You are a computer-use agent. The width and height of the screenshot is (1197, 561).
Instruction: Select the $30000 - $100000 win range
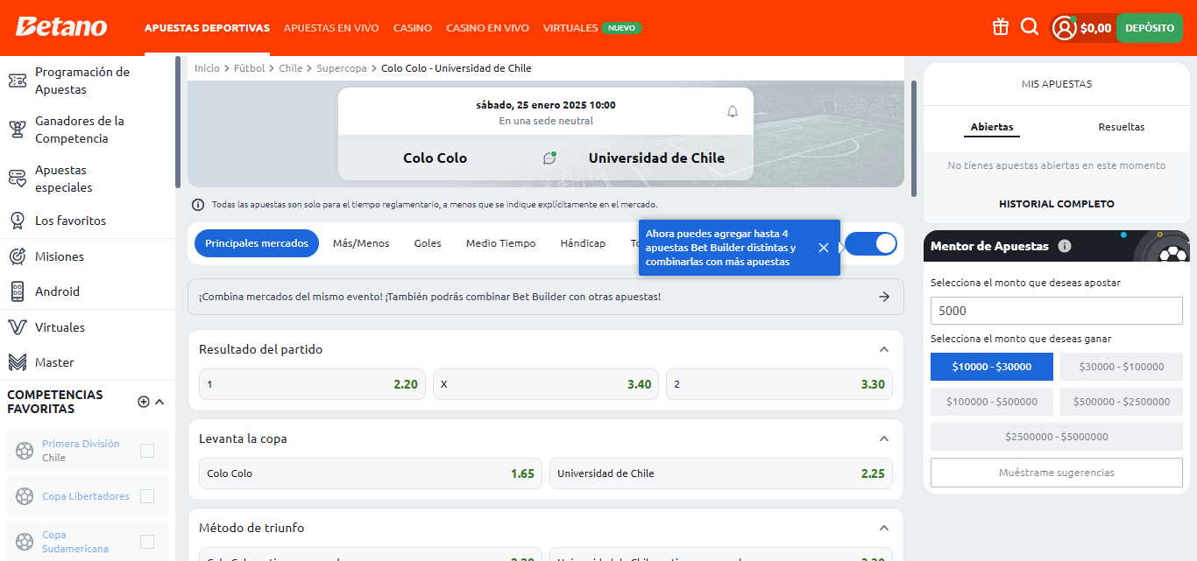click(1122, 367)
